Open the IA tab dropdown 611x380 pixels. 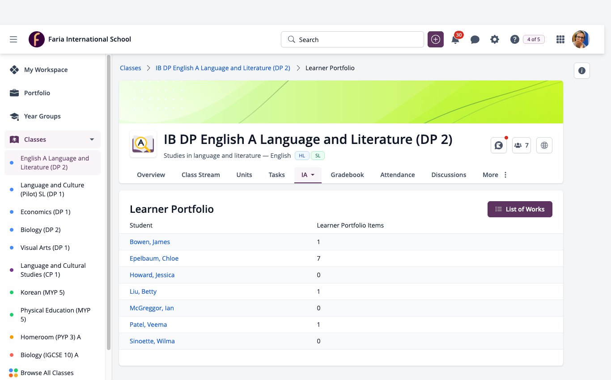point(308,175)
